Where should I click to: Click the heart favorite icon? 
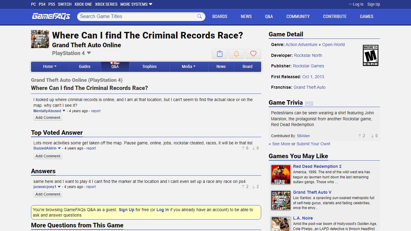point(253,54)
